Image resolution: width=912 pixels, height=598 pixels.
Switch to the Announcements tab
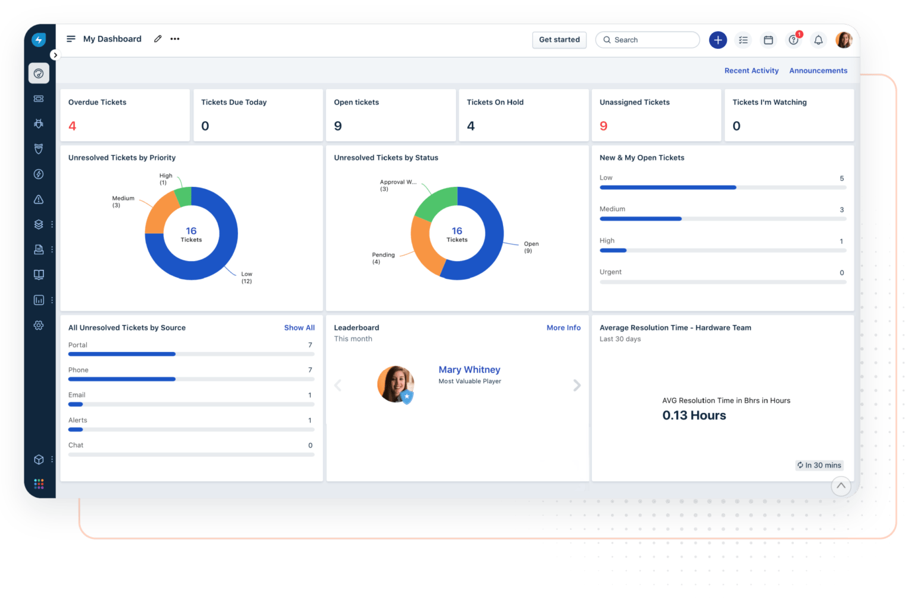818,71
